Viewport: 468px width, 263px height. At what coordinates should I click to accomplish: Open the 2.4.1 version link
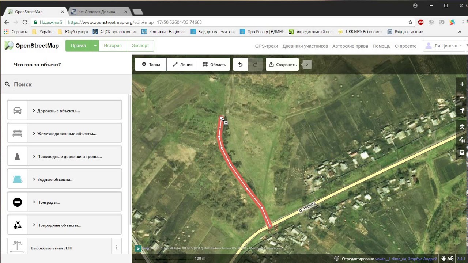(x=461, y=259)
